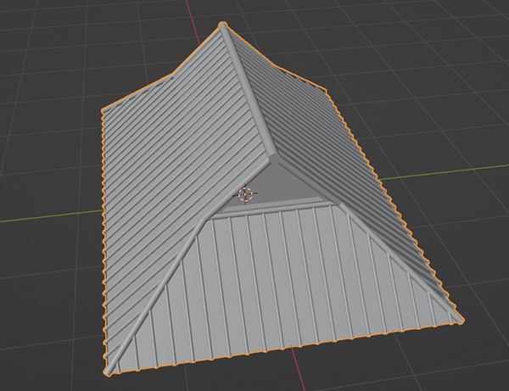Click the bottom-right corner of the roof
The width and height of the screenshot is (509, 391).
[x=462, y=321]
